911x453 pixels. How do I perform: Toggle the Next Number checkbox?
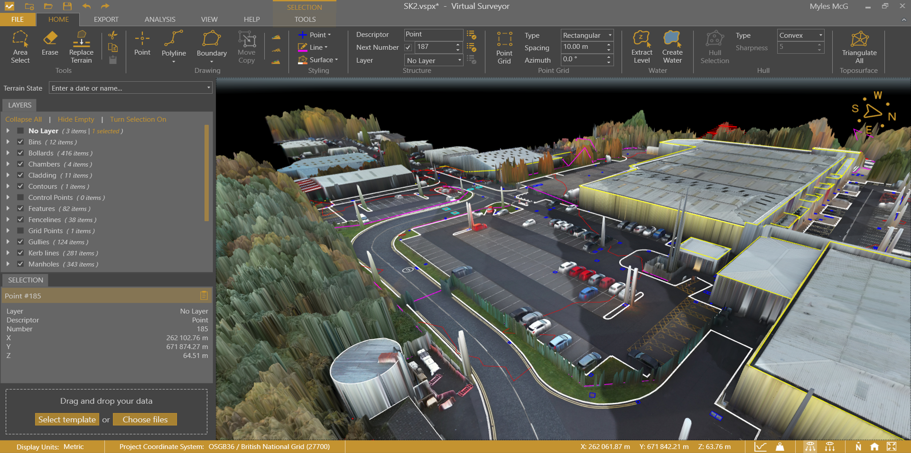[x=408, y=47]
